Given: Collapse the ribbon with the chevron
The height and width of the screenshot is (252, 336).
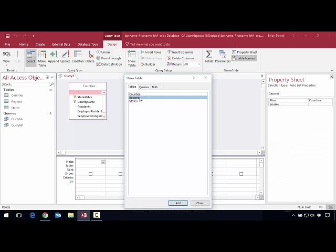Looking at the screenshot, I should tap(332, 70).
